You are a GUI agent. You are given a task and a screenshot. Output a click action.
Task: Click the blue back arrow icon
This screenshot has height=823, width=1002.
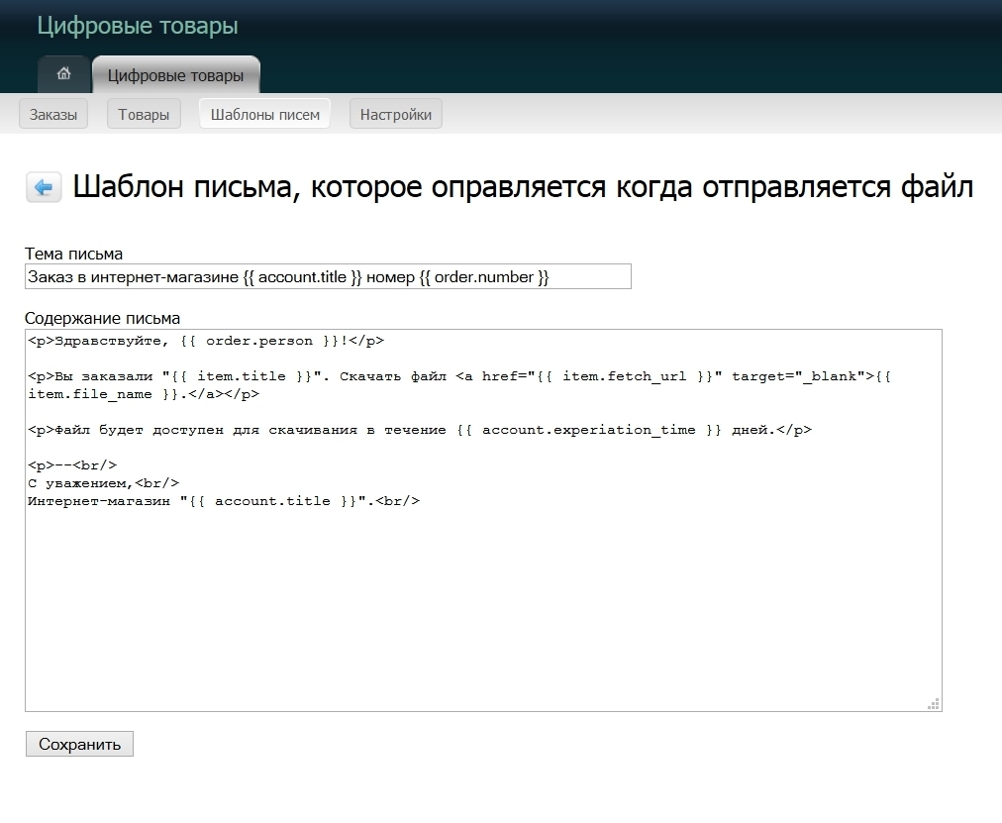click(x=44, y=187)
